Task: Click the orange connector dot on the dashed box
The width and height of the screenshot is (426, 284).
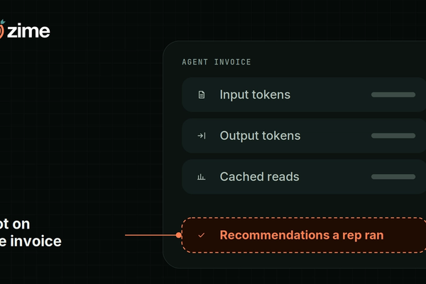Action: [178, 235]
